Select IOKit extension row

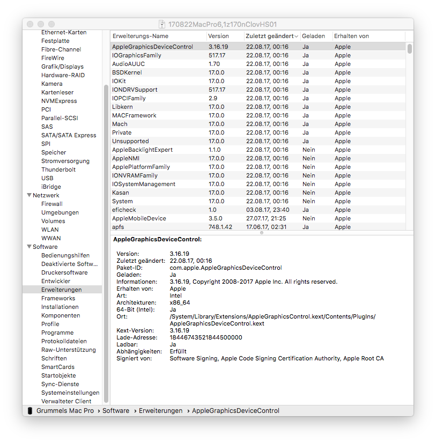pos(258,81)
